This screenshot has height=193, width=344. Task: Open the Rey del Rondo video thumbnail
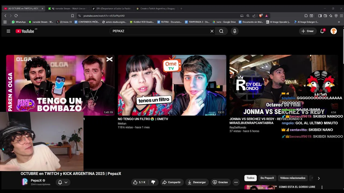(x=284, y=85)
